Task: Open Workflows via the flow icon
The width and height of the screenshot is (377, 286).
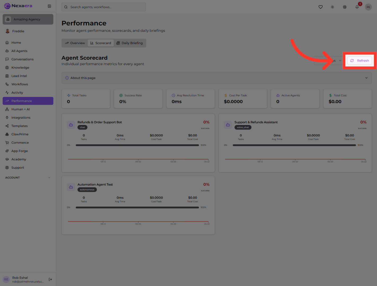Action: (7, 84)
